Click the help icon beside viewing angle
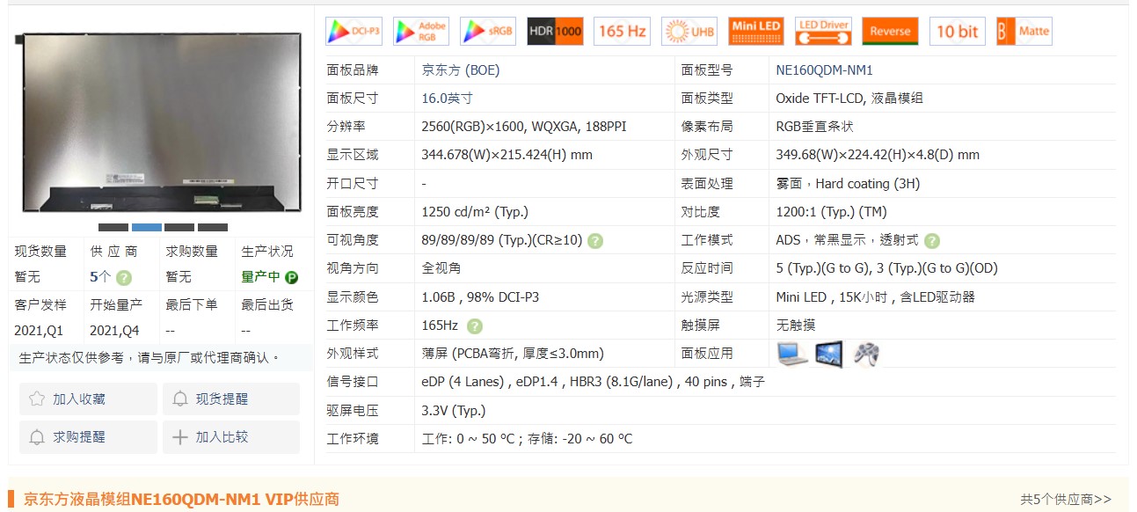The image size is (1137, 512). (x=595, y=241)
